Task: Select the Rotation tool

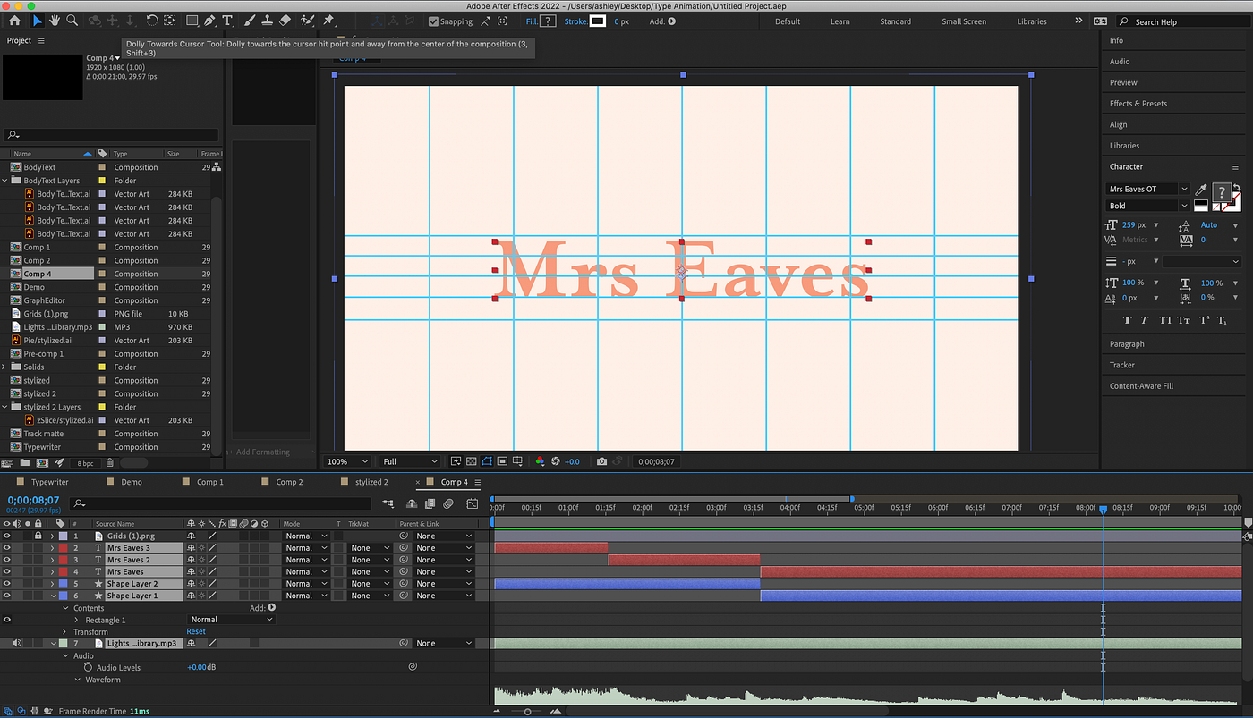Action: pos(152,21)
